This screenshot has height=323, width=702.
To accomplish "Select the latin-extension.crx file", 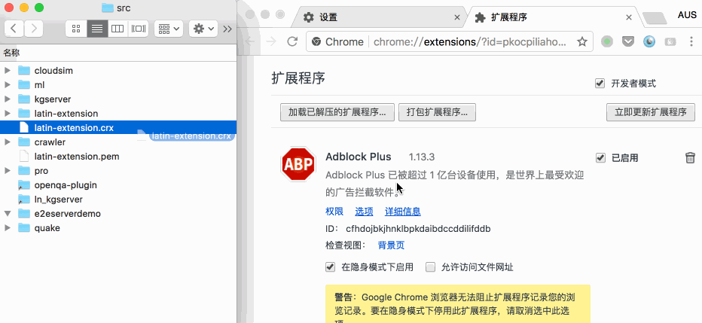I will 118,128.
